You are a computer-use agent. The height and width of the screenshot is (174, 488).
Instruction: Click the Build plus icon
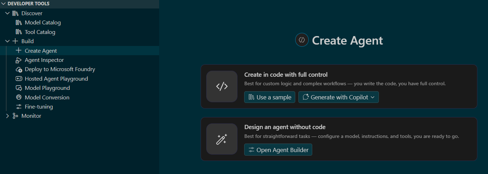[15, 41]
